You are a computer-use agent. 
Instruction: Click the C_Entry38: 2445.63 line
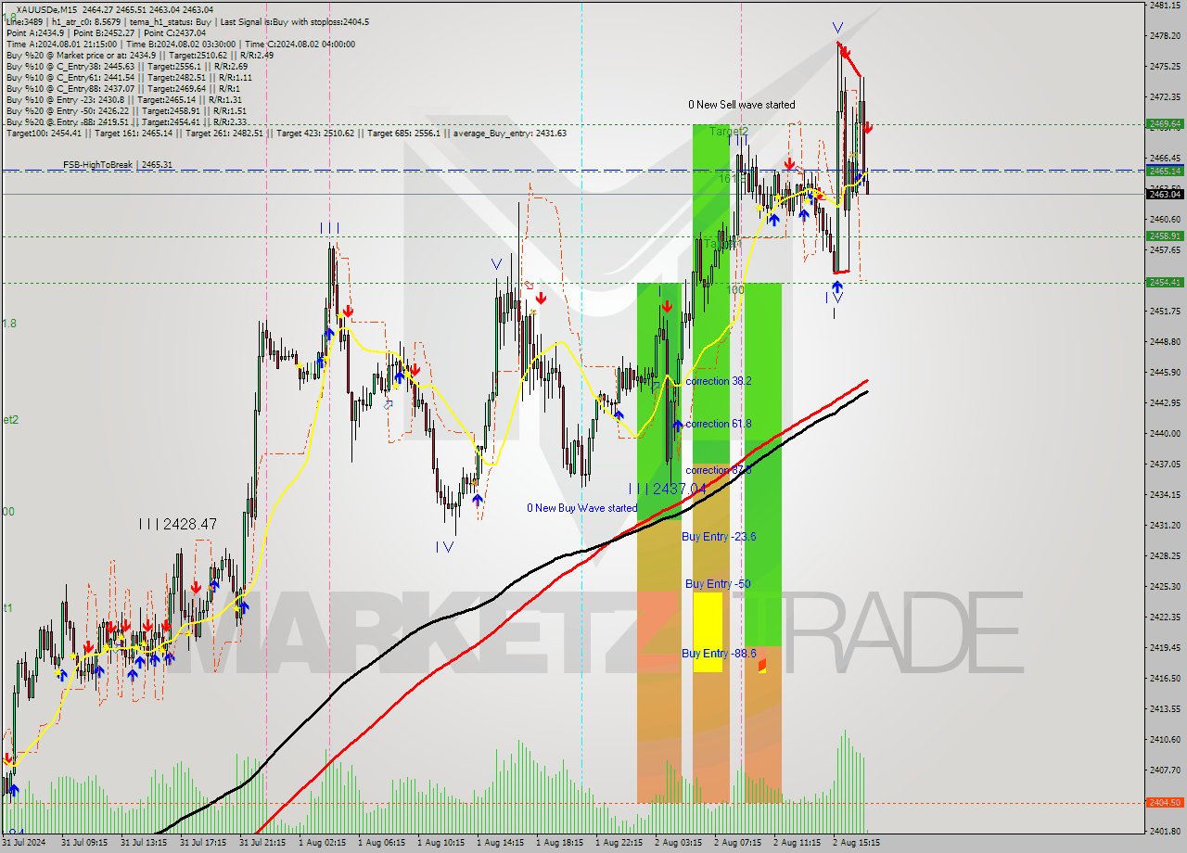pyautogui.click(x=127, y=66)
